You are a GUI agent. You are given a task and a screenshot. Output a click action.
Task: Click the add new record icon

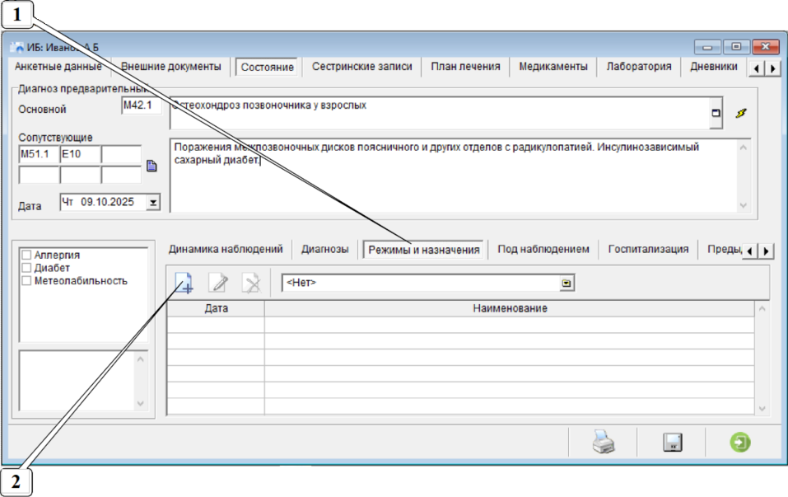coord(183,284)
